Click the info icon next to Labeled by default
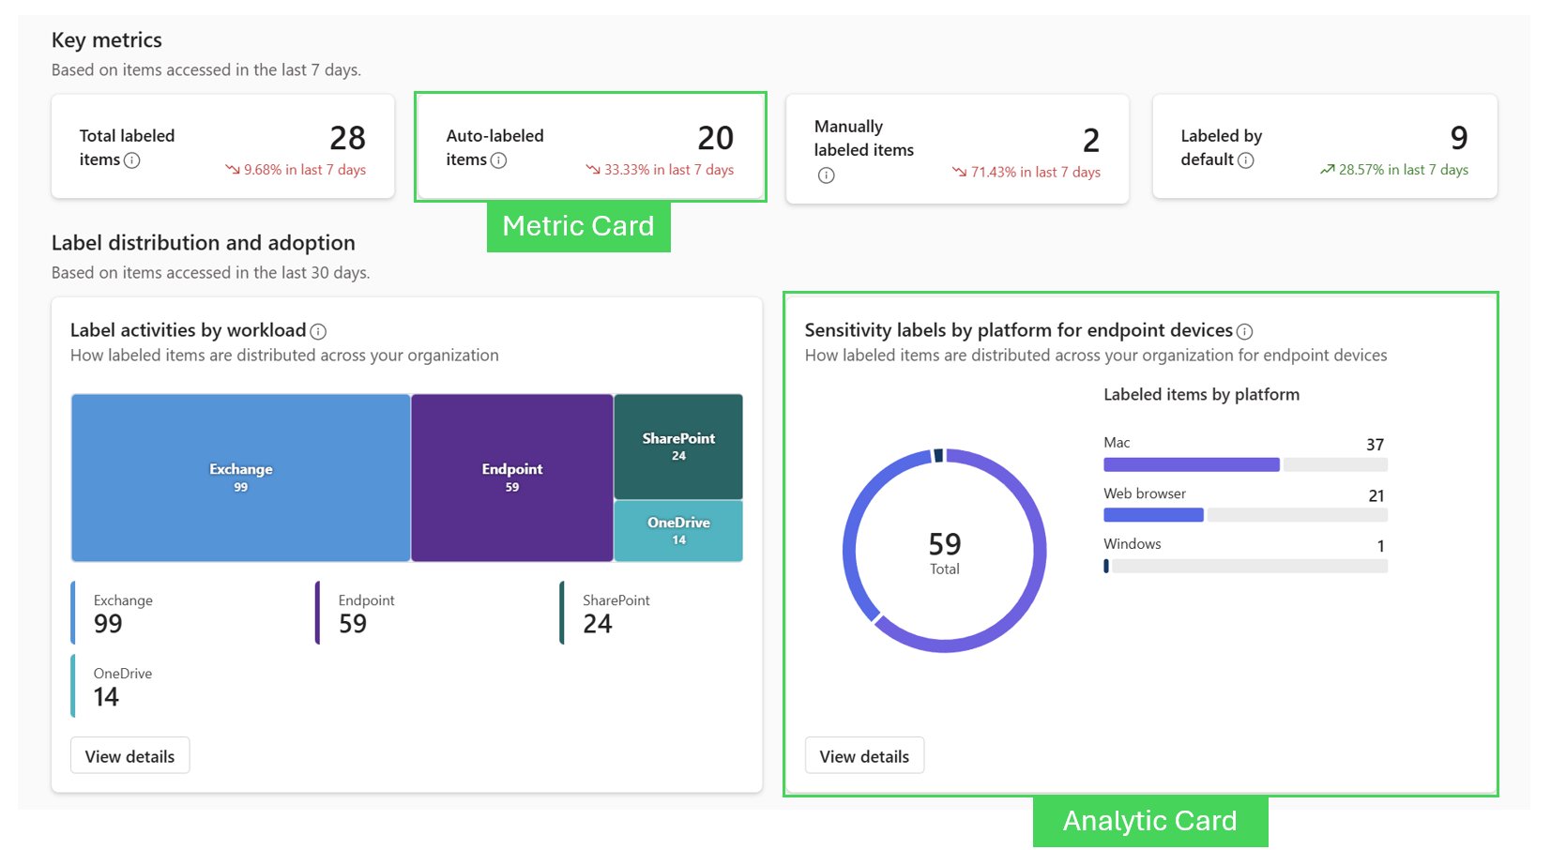The image size is (1551, 850). [x=1247, y=160]
